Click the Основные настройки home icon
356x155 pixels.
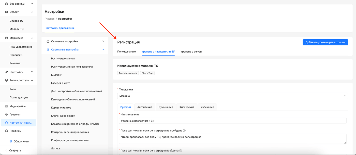(x=48, y=41)
